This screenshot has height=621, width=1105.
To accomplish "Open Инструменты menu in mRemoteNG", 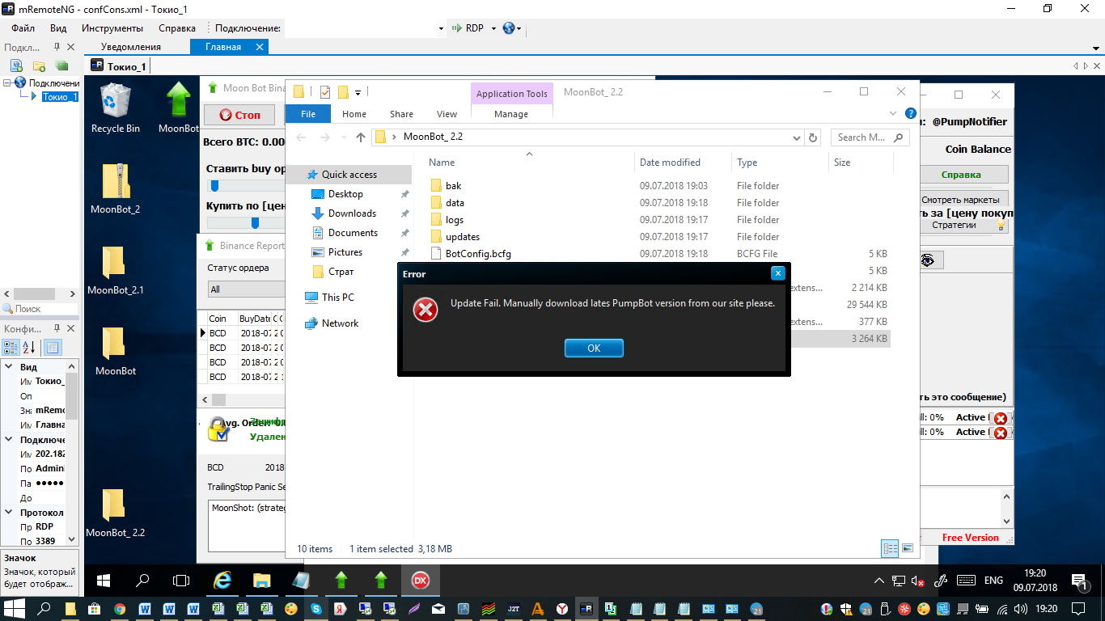I will click(112, 28).
